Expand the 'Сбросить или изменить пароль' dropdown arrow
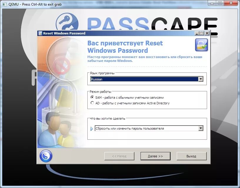 pyautogui.click(x=201, y=128)
